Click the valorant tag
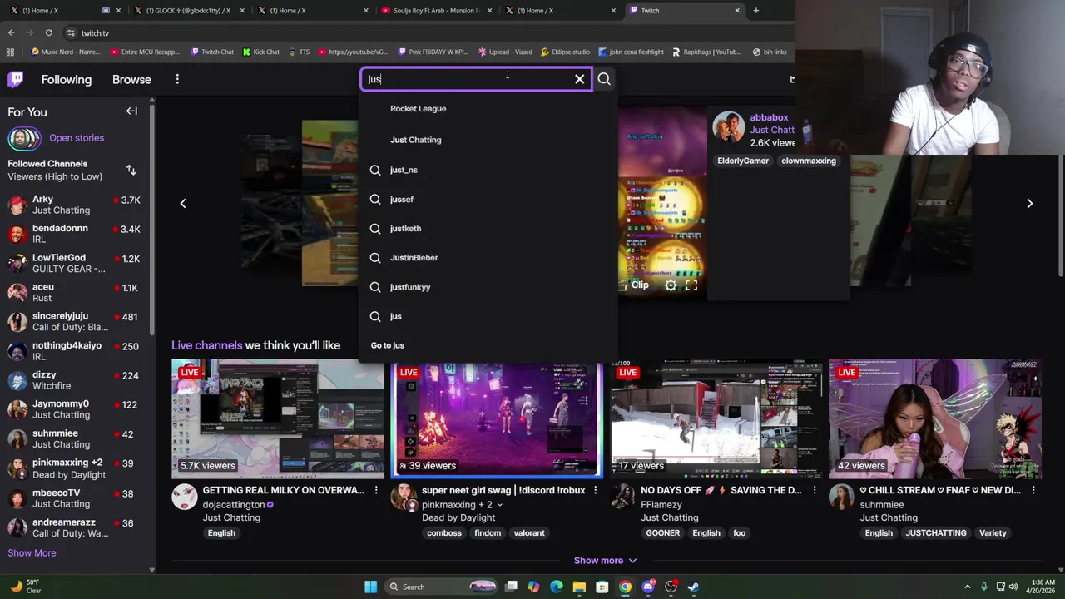 (529, 533)
